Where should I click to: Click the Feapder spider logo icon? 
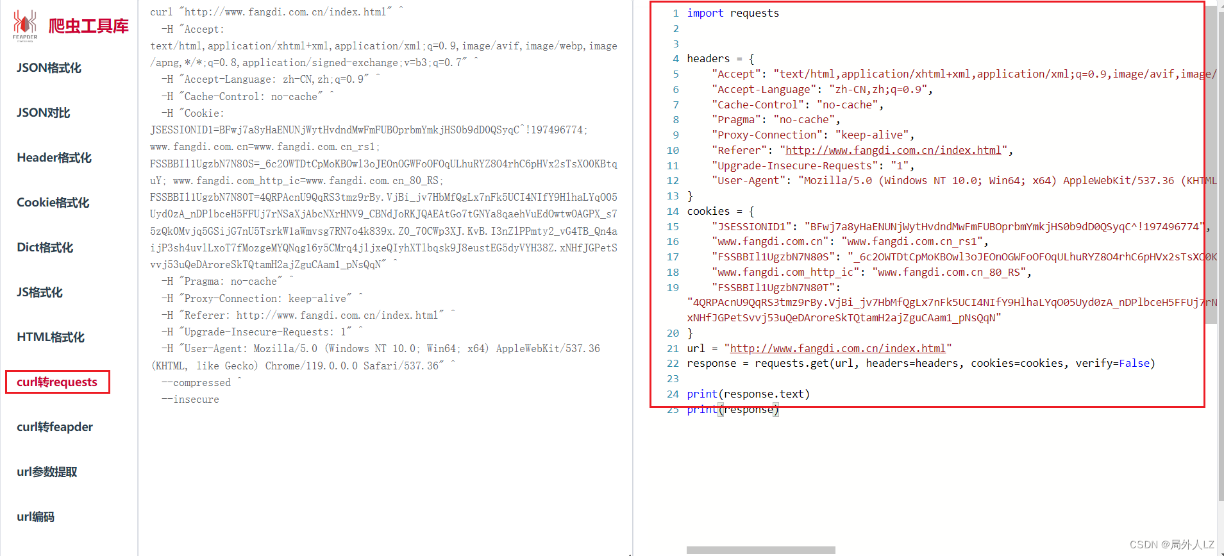coord(25,25)
